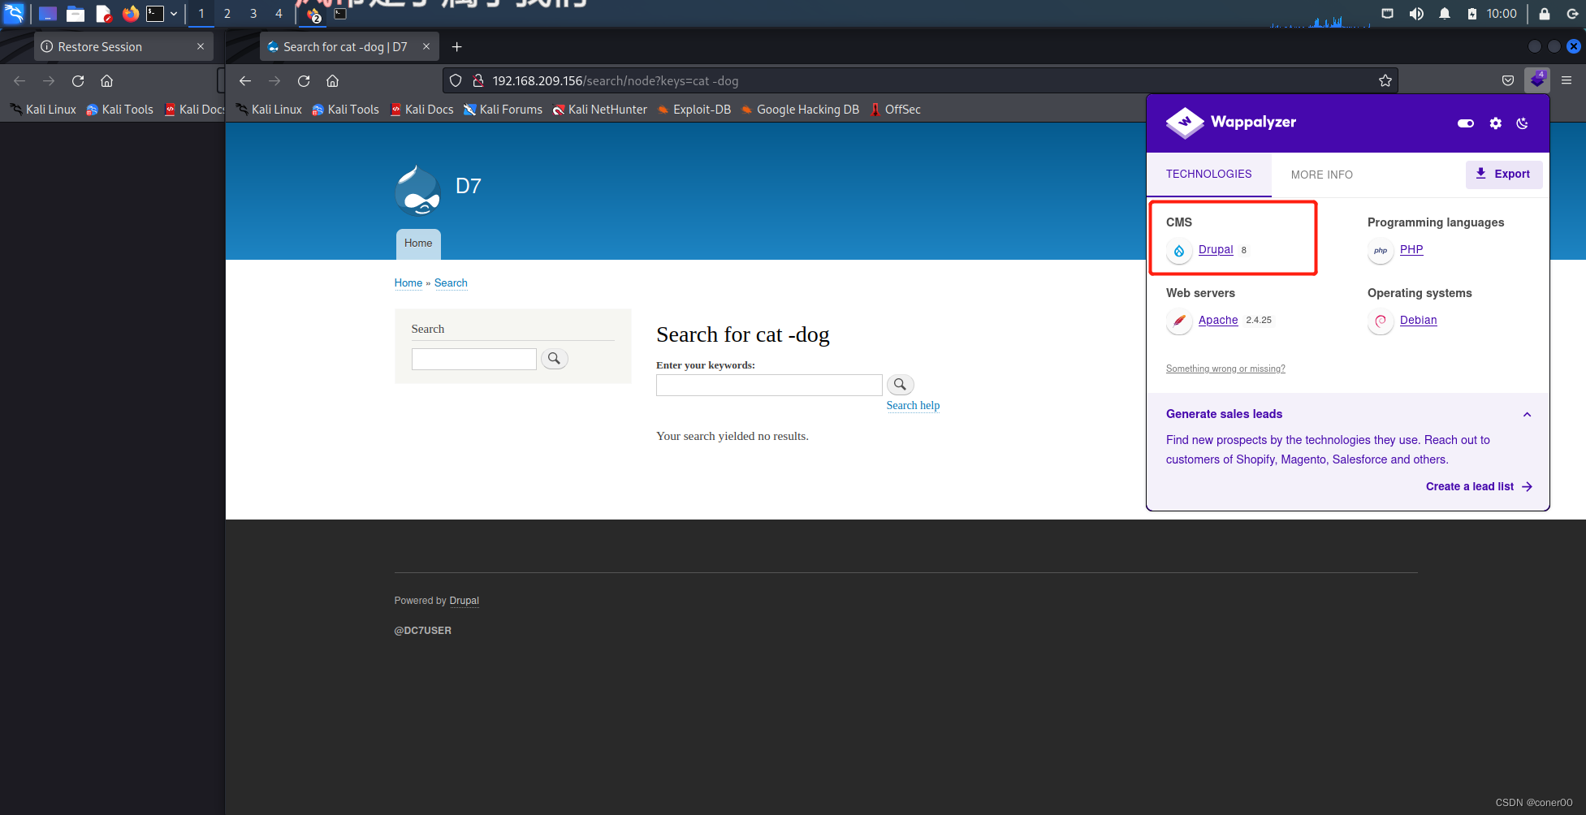Close the Restore Session tab

point(201,47)
